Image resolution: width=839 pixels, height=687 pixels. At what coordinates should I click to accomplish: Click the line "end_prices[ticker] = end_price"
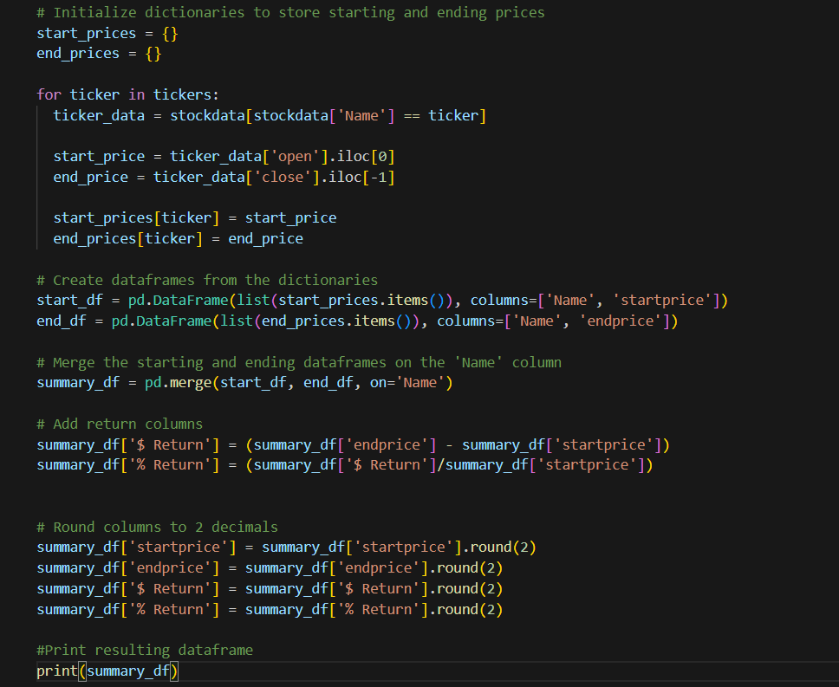pos(179,238)
